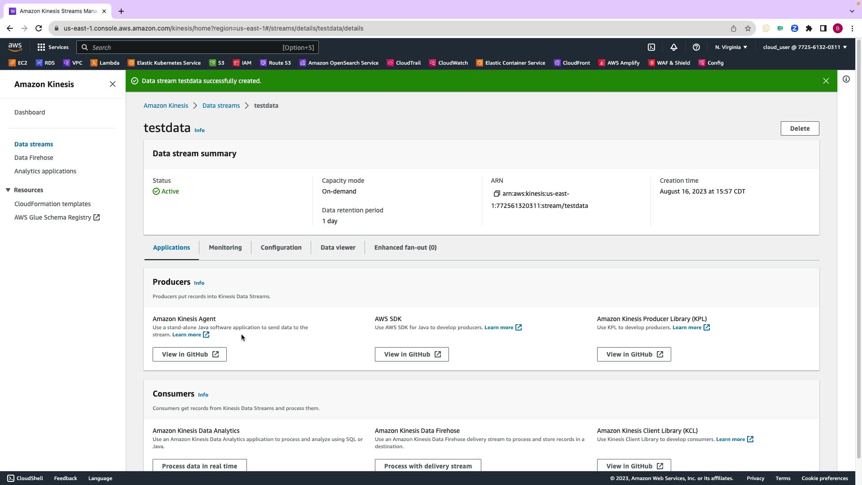Open the notifications bell icon
The image size is (862, 485).
point(674,47)
